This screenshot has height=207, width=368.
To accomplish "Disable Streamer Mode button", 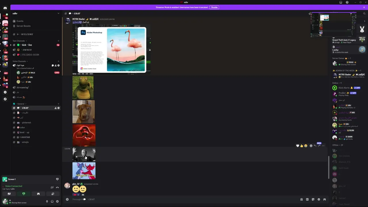I will (214, 7).
